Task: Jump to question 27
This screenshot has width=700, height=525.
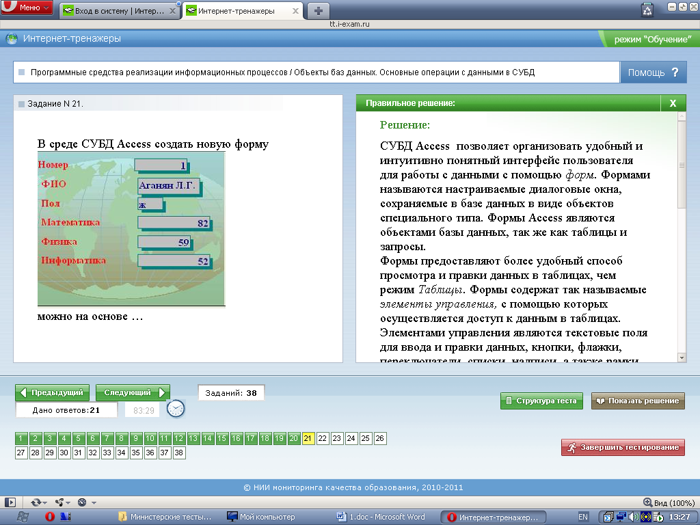Action: (21, 453)
